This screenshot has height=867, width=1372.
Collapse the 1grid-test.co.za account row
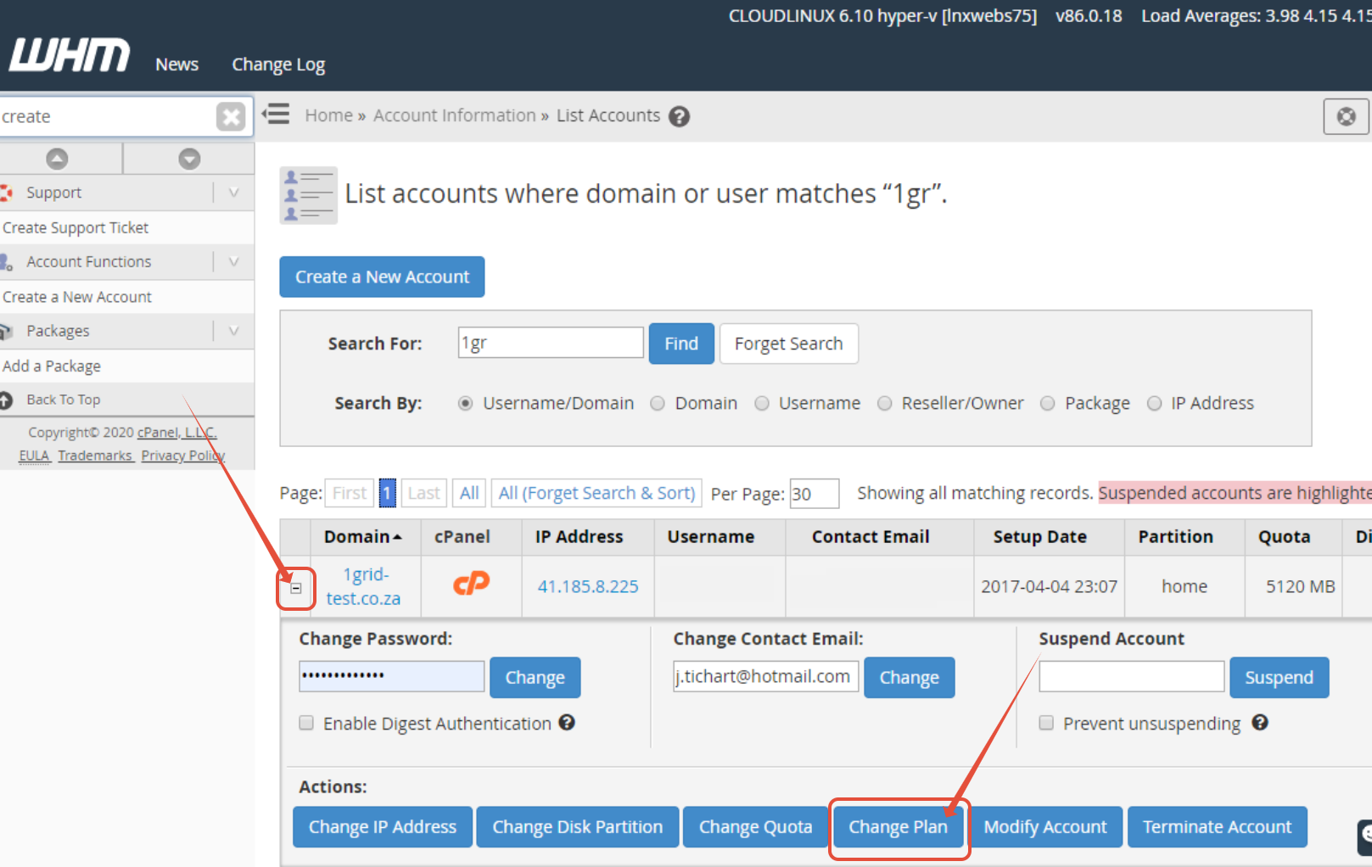tap(296, 588)
